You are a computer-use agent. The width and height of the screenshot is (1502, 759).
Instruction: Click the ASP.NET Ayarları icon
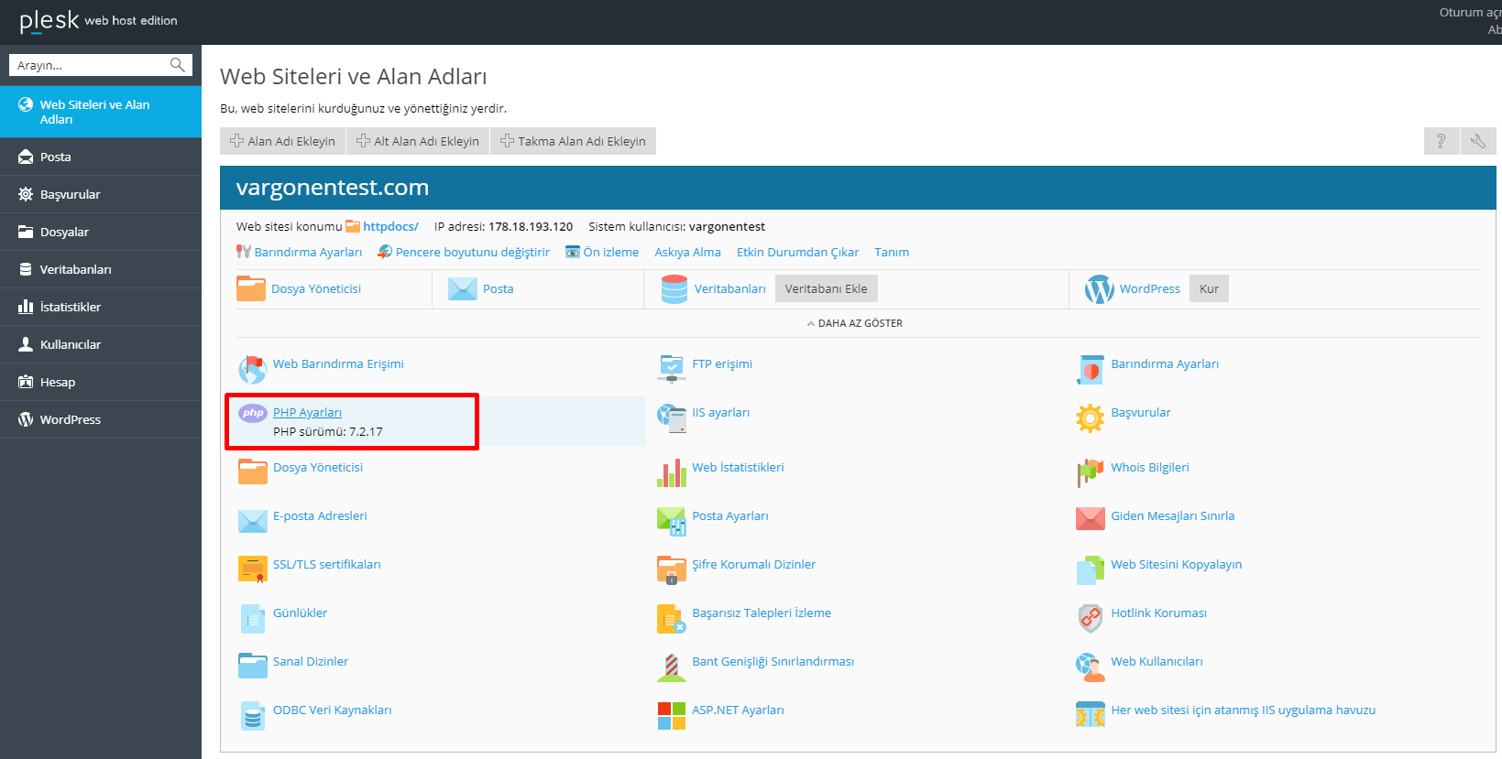point(671,715)
